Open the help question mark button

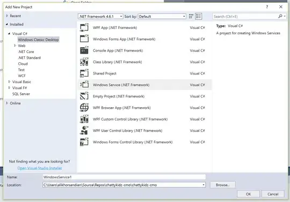pyautogui.click(x=267, y=7)
